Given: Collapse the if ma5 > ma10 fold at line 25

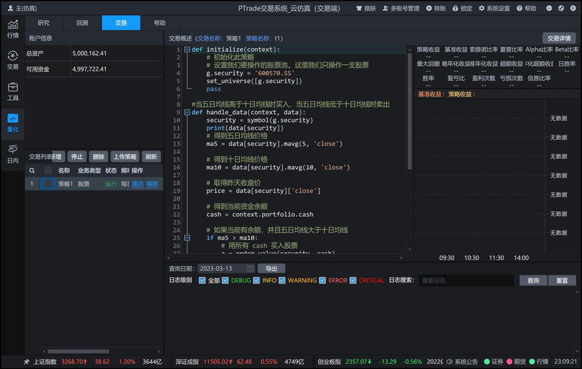Looking at the screenshot, I should click(x=187, y=237).
